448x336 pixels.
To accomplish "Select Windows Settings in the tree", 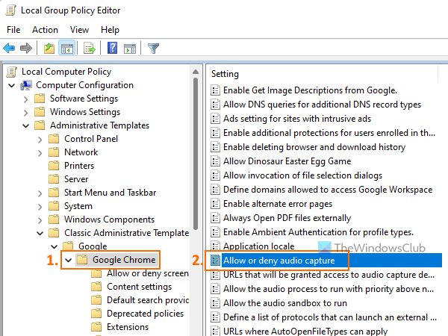I will pyautogui.click(x=85, y=112).
